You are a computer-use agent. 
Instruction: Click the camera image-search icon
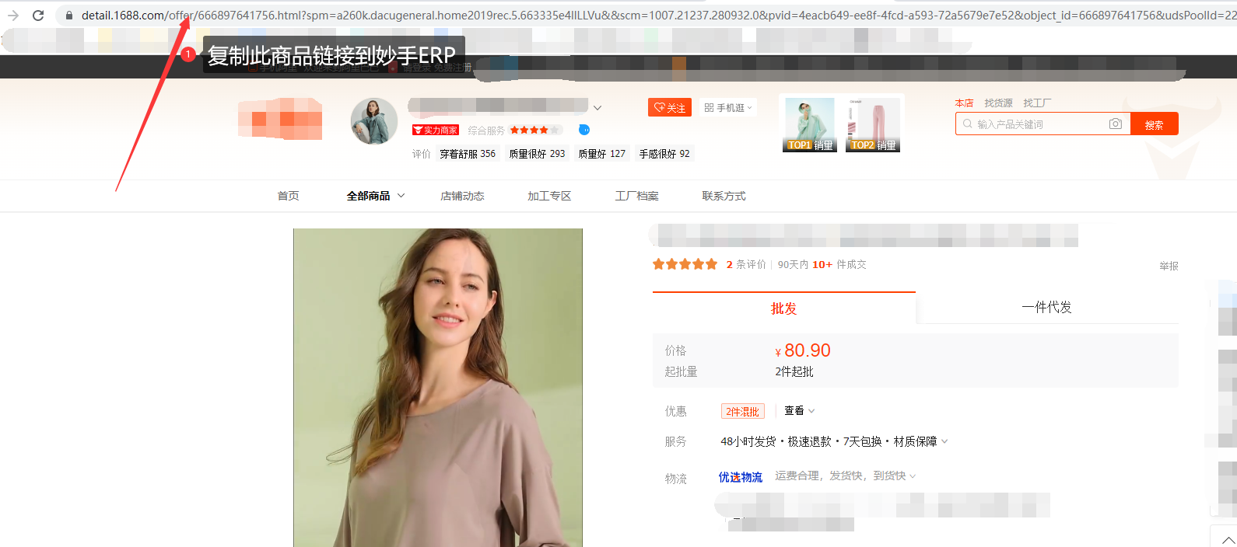(x=1115, y=124)
